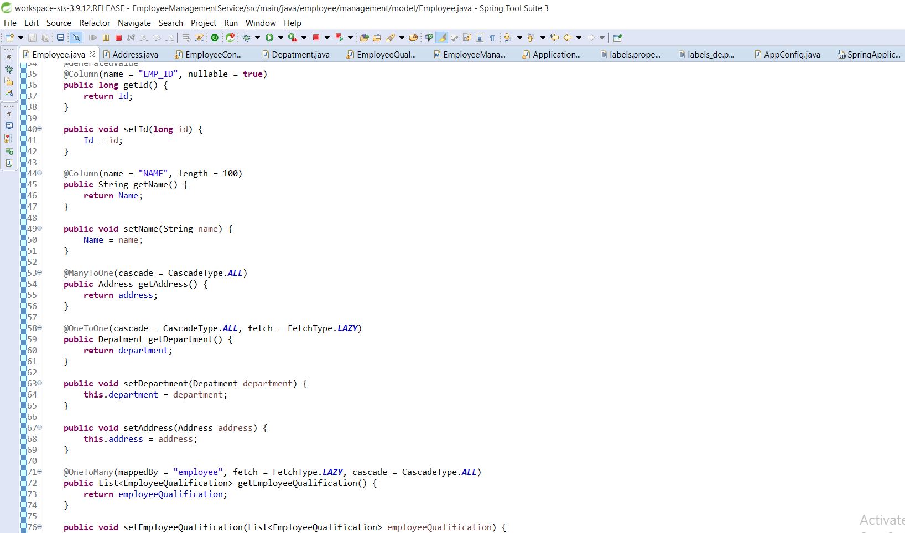This screenshot has height=533, width=905.
Task: Open the Refactor menu
Action: click(95, 23)
